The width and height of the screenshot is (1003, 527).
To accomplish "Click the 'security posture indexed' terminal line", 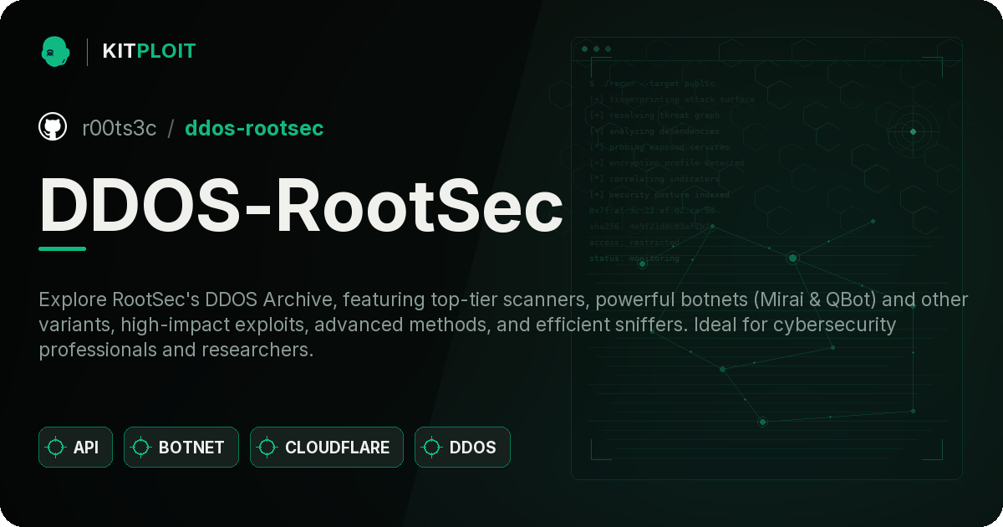I will click(x=659, y=195).
